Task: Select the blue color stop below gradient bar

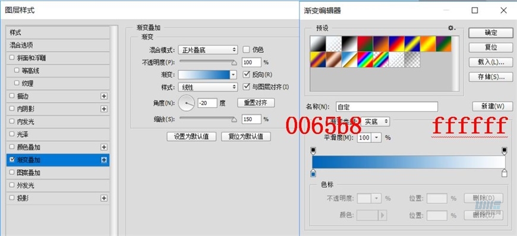Action: 313,173
